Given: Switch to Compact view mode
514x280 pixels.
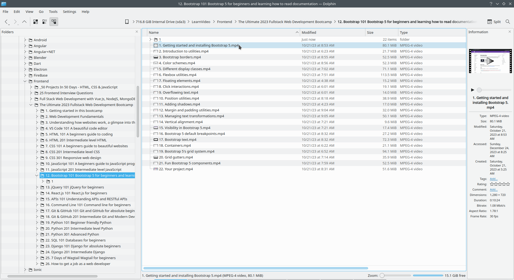Looking at the screenshot, I should [45, 22].
